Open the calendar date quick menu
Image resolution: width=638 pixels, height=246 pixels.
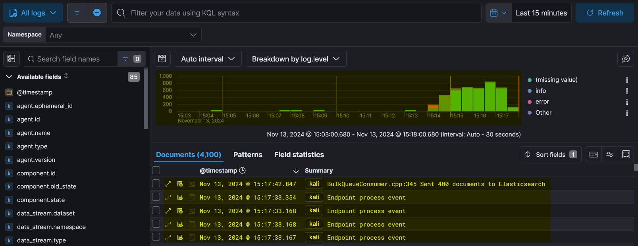498,13
